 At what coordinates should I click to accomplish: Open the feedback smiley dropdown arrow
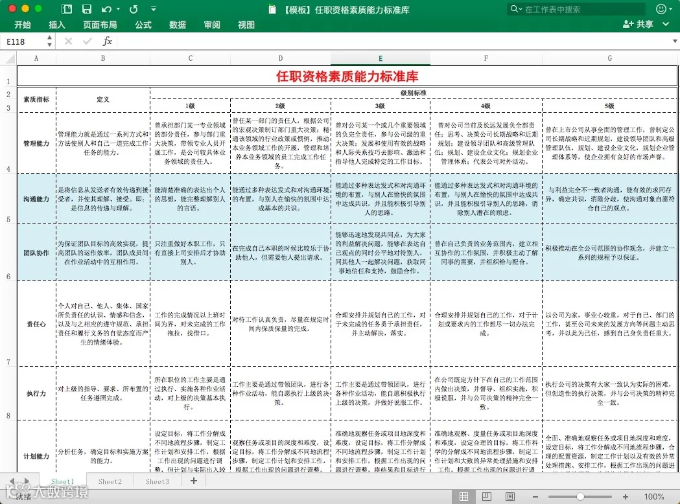[x=671, y=9]
